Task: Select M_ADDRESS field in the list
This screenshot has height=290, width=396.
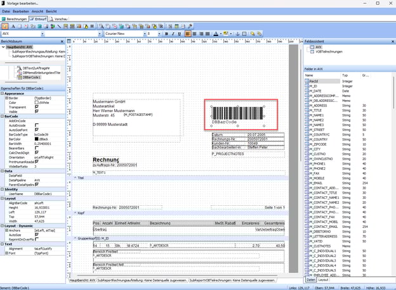Action: 317,105
